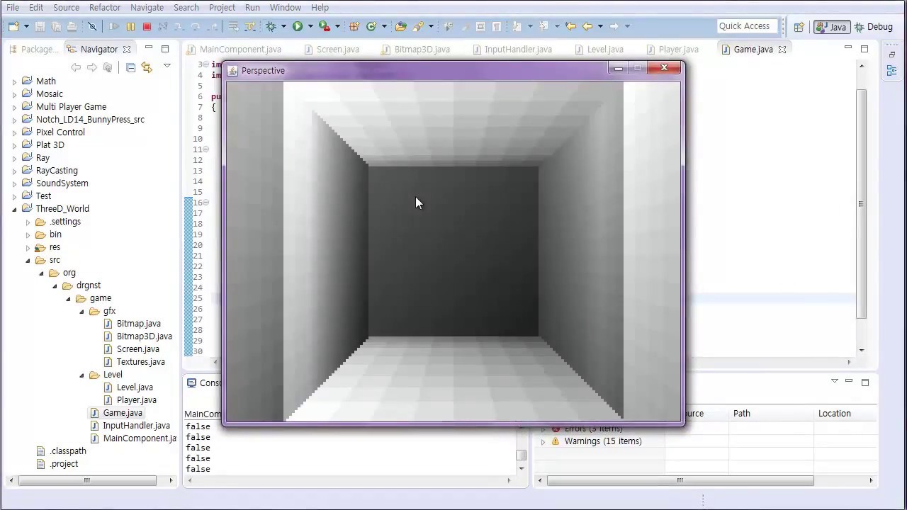
Task: Switch to the Java perspective
Action: click(x=831, y=27)
